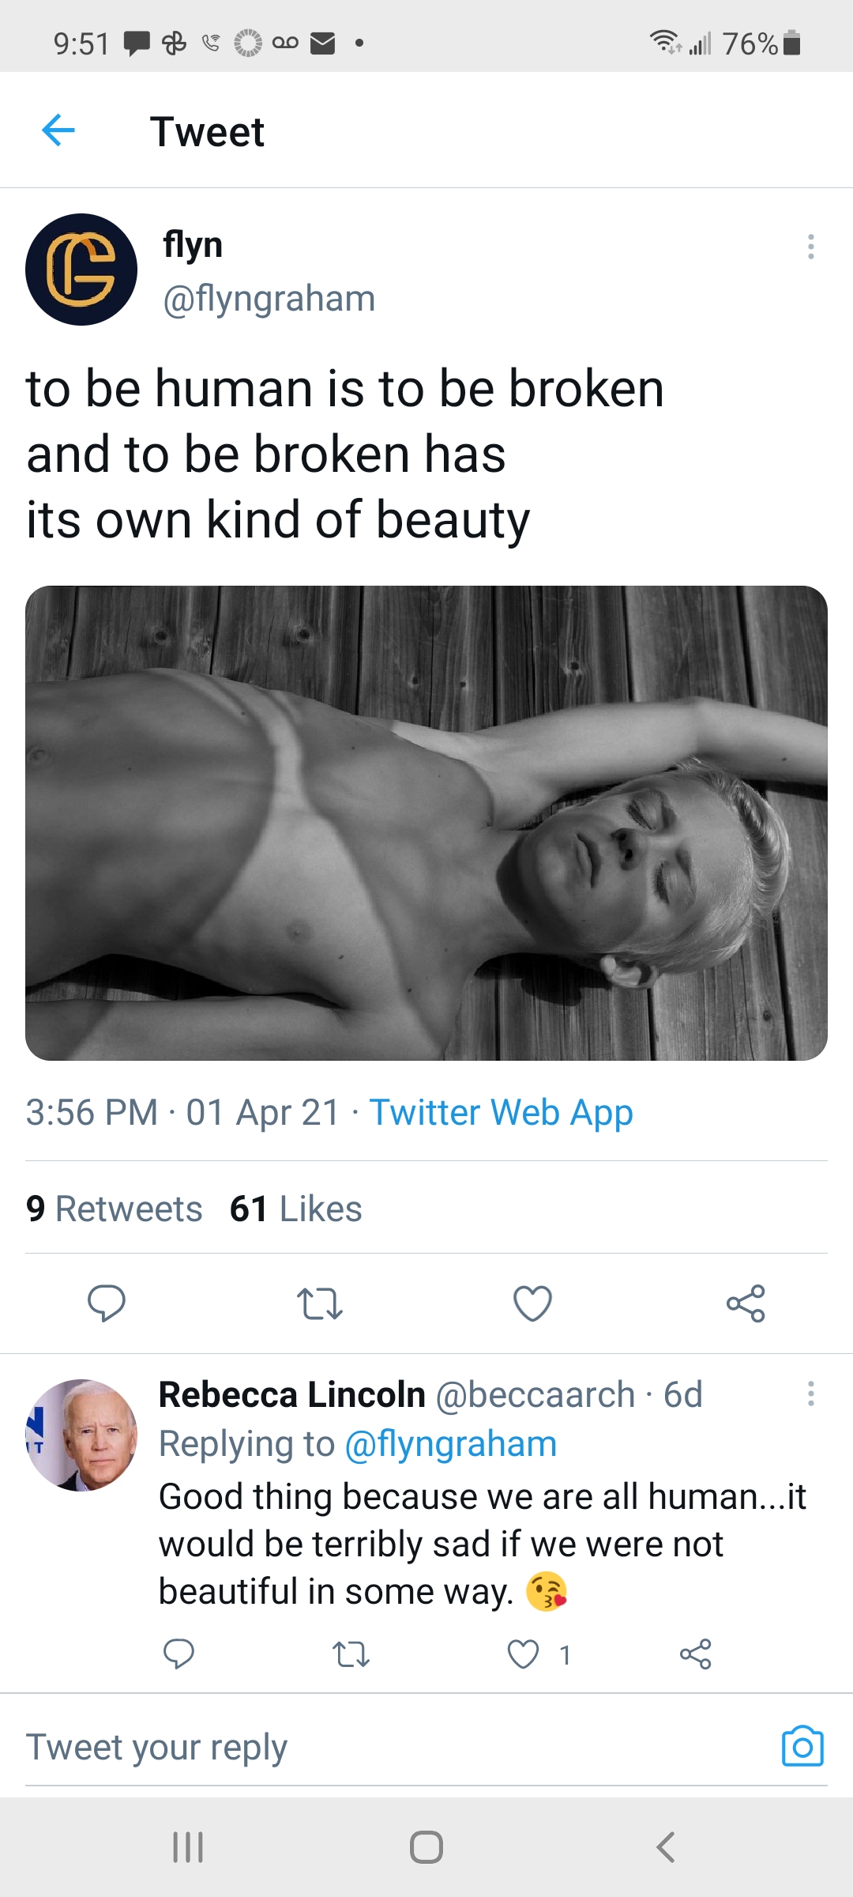
Task: Open @flyngraham mention in the reply
Action: click(x=451, y=1444)
